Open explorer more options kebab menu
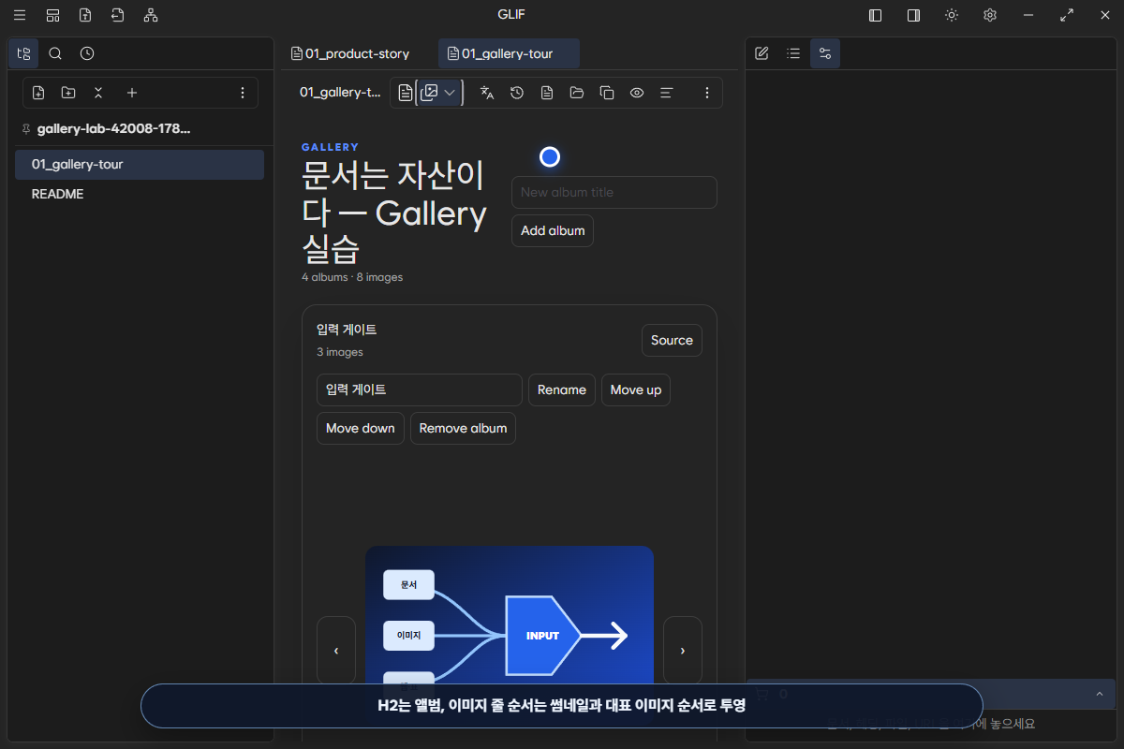1124x749 pixels. pyautogui.click(x=243, y=93)
